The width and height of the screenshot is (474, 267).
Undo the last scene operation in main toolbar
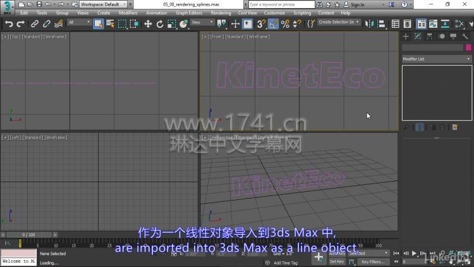[x=9, y=23]
